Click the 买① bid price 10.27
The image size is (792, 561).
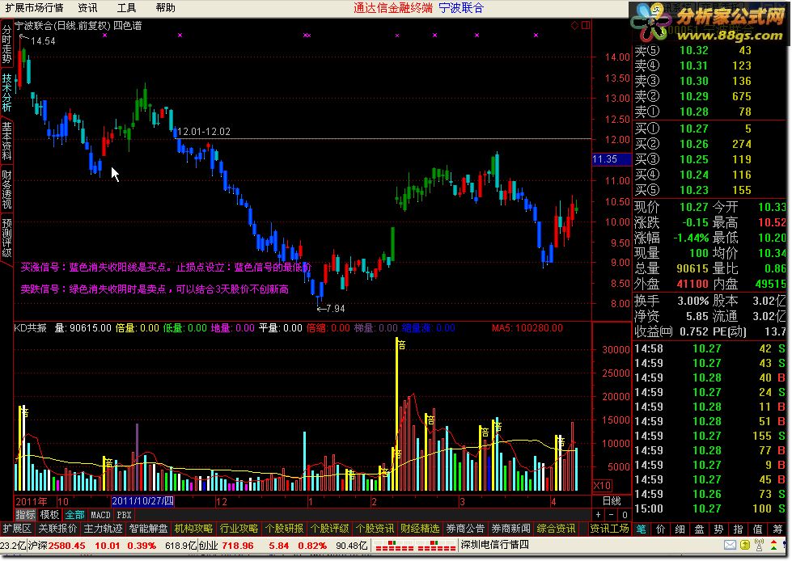coord(693,129)
